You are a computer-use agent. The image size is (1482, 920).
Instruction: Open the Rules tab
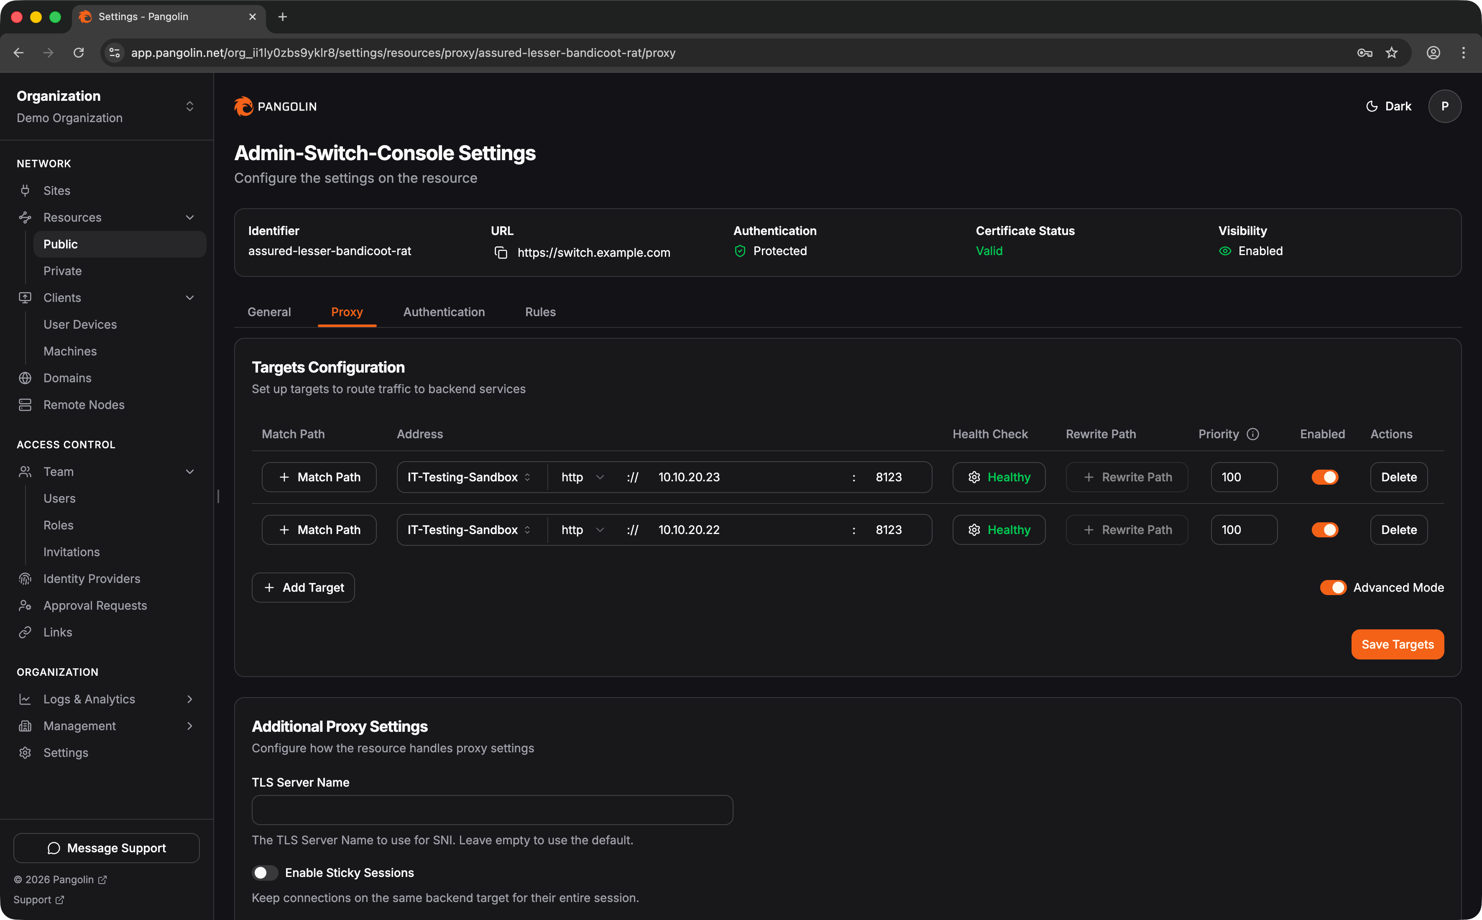pyautogui.click(x=539, y=312)
